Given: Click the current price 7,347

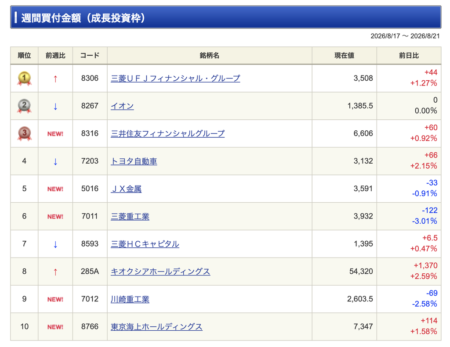Looking at the screenshot, I should (x=363, y=327).
